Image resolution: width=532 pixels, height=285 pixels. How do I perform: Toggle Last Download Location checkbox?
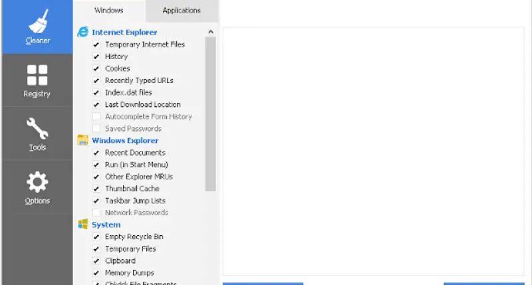[x=96, y=104]
